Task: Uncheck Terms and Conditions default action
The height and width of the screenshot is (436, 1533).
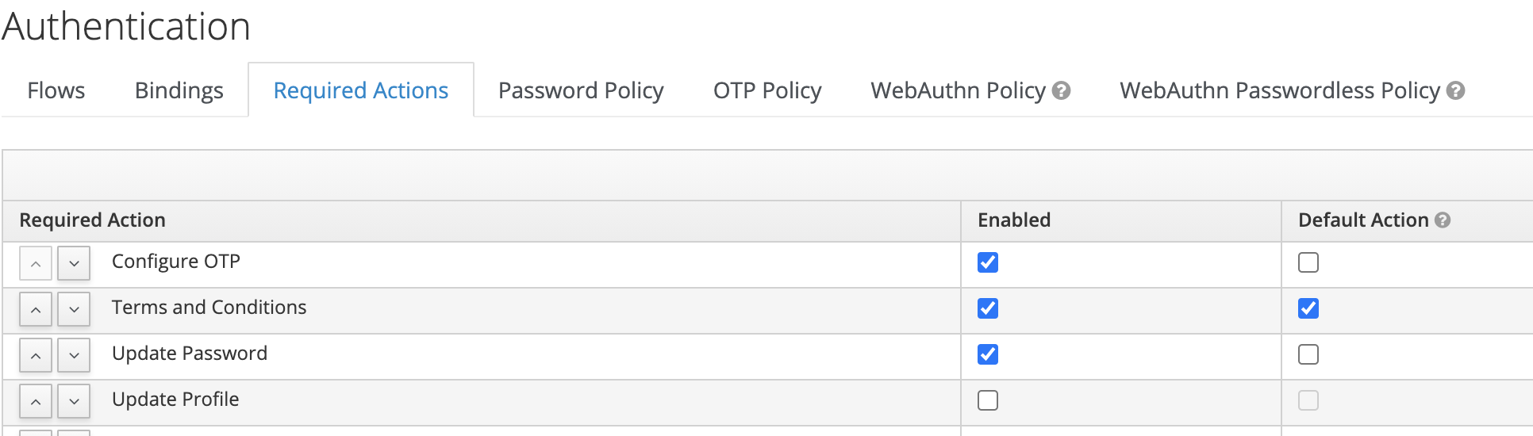Action: tap(1308, 308)
